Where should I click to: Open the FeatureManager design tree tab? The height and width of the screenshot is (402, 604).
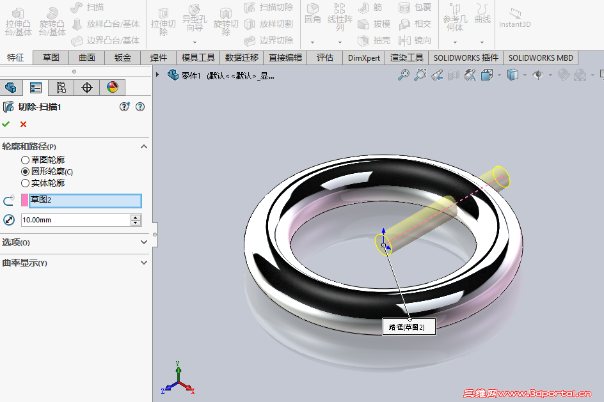tap(11, 88)
